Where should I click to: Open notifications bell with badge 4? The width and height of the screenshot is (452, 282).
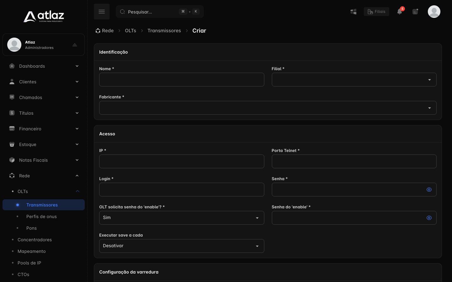coord(400,12)
